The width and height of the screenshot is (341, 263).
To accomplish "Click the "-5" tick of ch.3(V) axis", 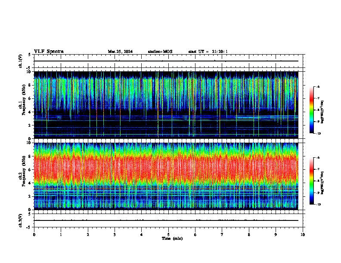I will 29,227.
